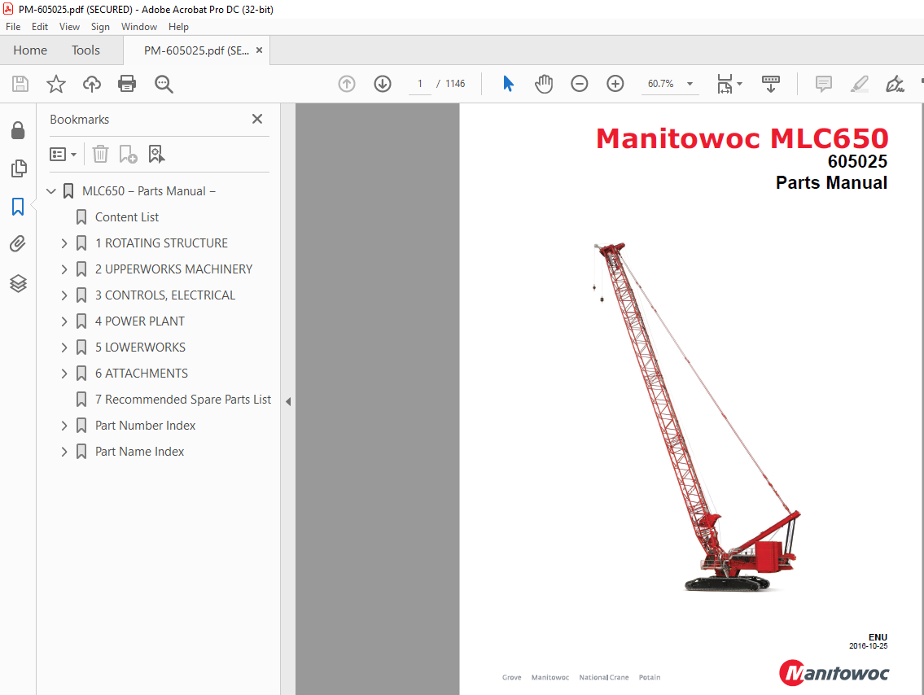This screenshot has height=695, width=924.
Task: Click the current page number field
Action: coord(420,84)
